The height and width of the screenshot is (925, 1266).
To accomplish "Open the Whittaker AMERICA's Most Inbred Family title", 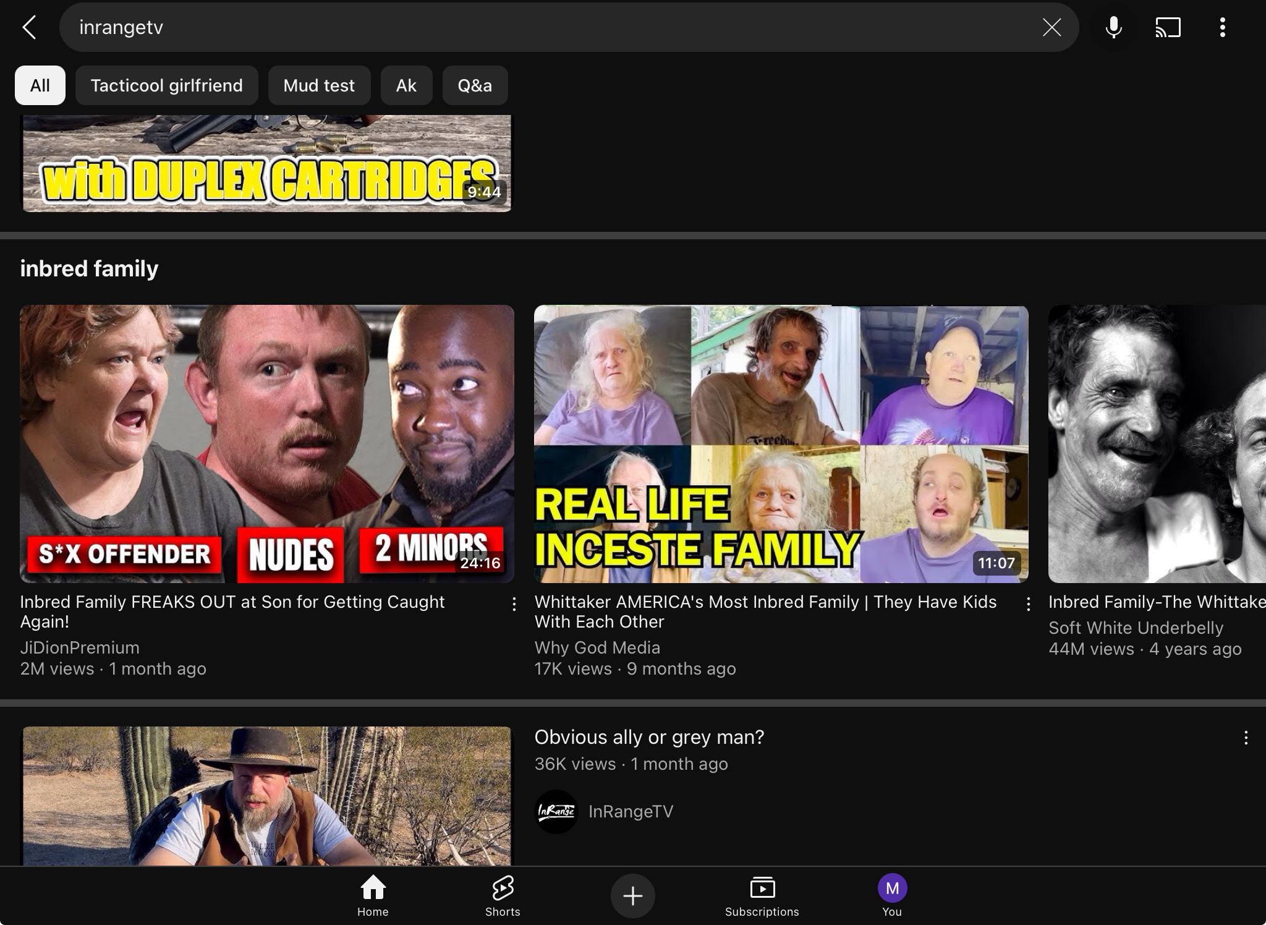I will [765, 612].
